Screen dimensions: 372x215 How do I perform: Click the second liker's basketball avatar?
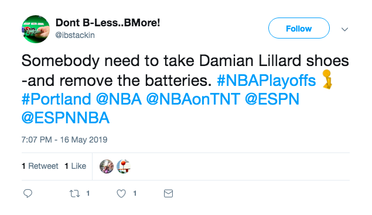click(x=124, y=167)
